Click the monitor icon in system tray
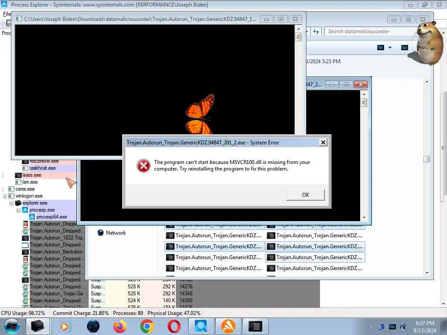The height and width of the screenshot is (335, 447). pyautogui.click(x=392, y=327)
